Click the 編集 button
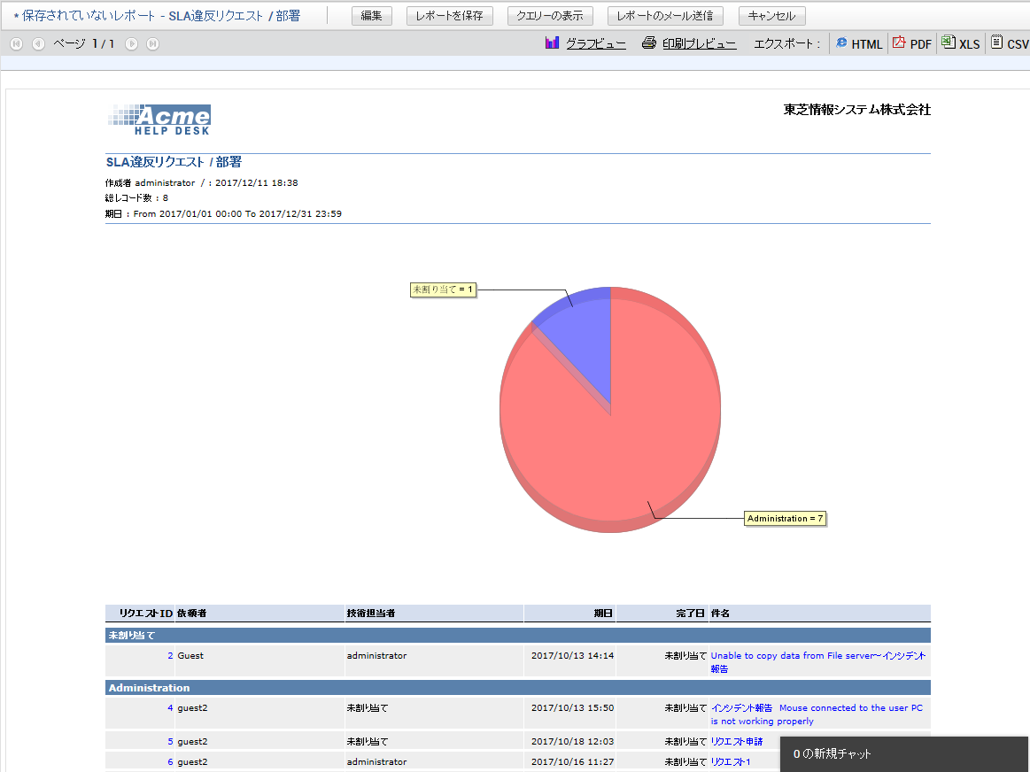1030x772 pixels. 372,16
